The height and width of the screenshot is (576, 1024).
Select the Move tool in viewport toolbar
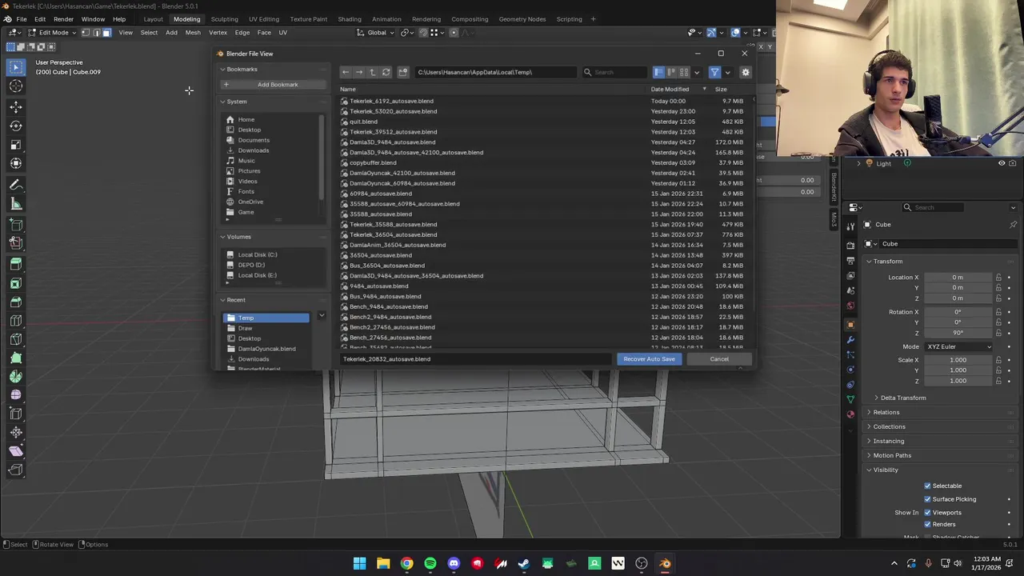(16, 106)
